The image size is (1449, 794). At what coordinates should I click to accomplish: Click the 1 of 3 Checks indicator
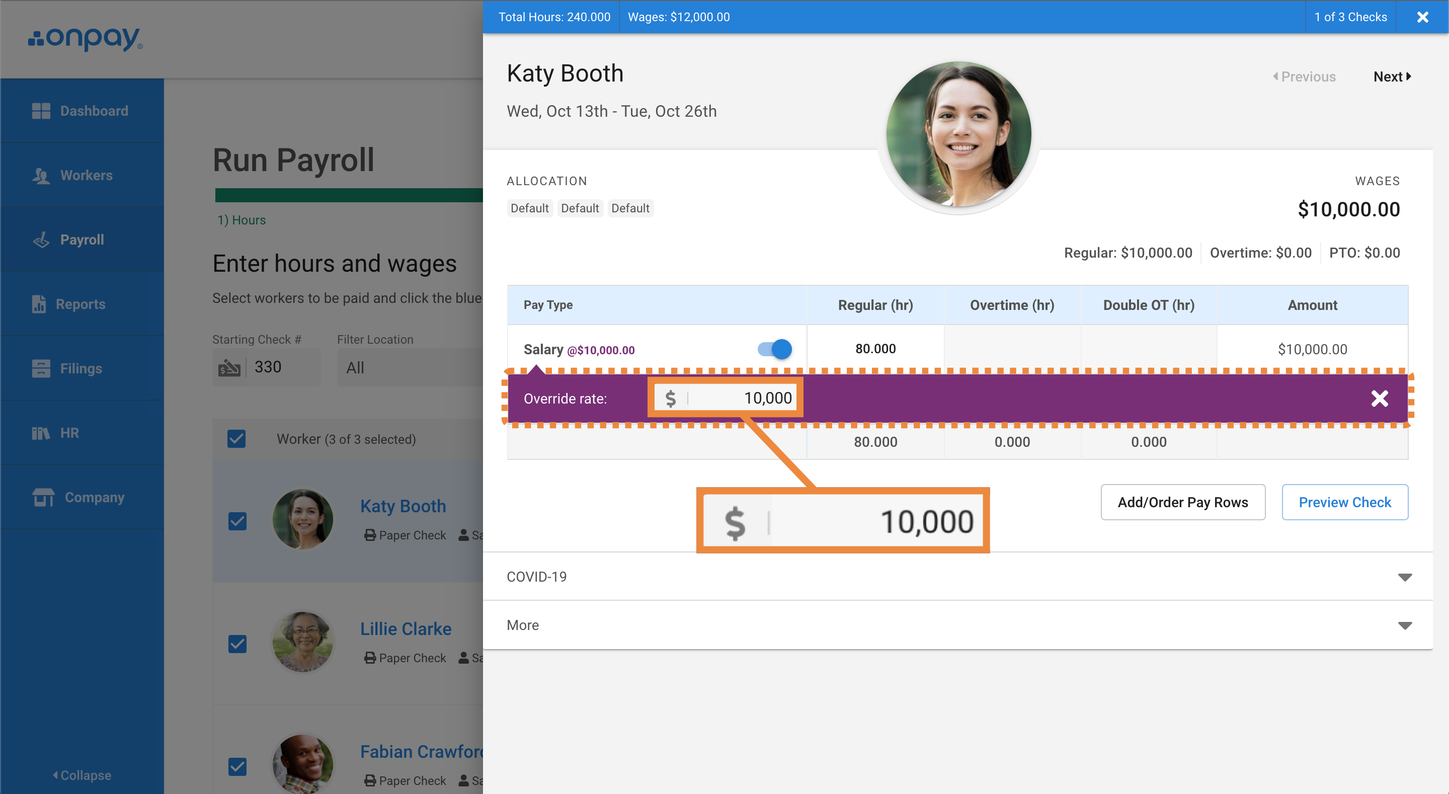coord(1350,17)
